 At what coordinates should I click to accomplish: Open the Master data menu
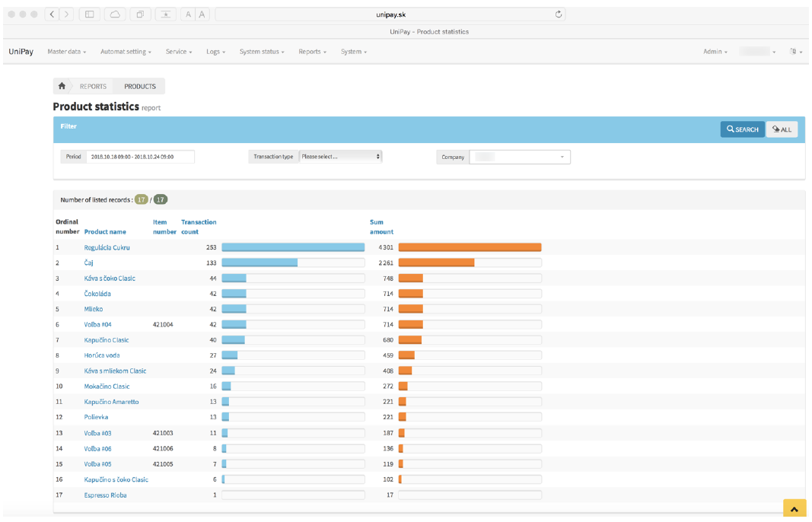tap(66, 52)
